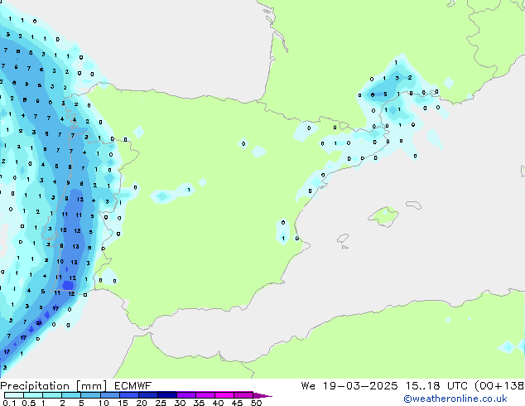525x406 pixels.
Task: Click the Ibiza island outline
Action: click(343, 239)
